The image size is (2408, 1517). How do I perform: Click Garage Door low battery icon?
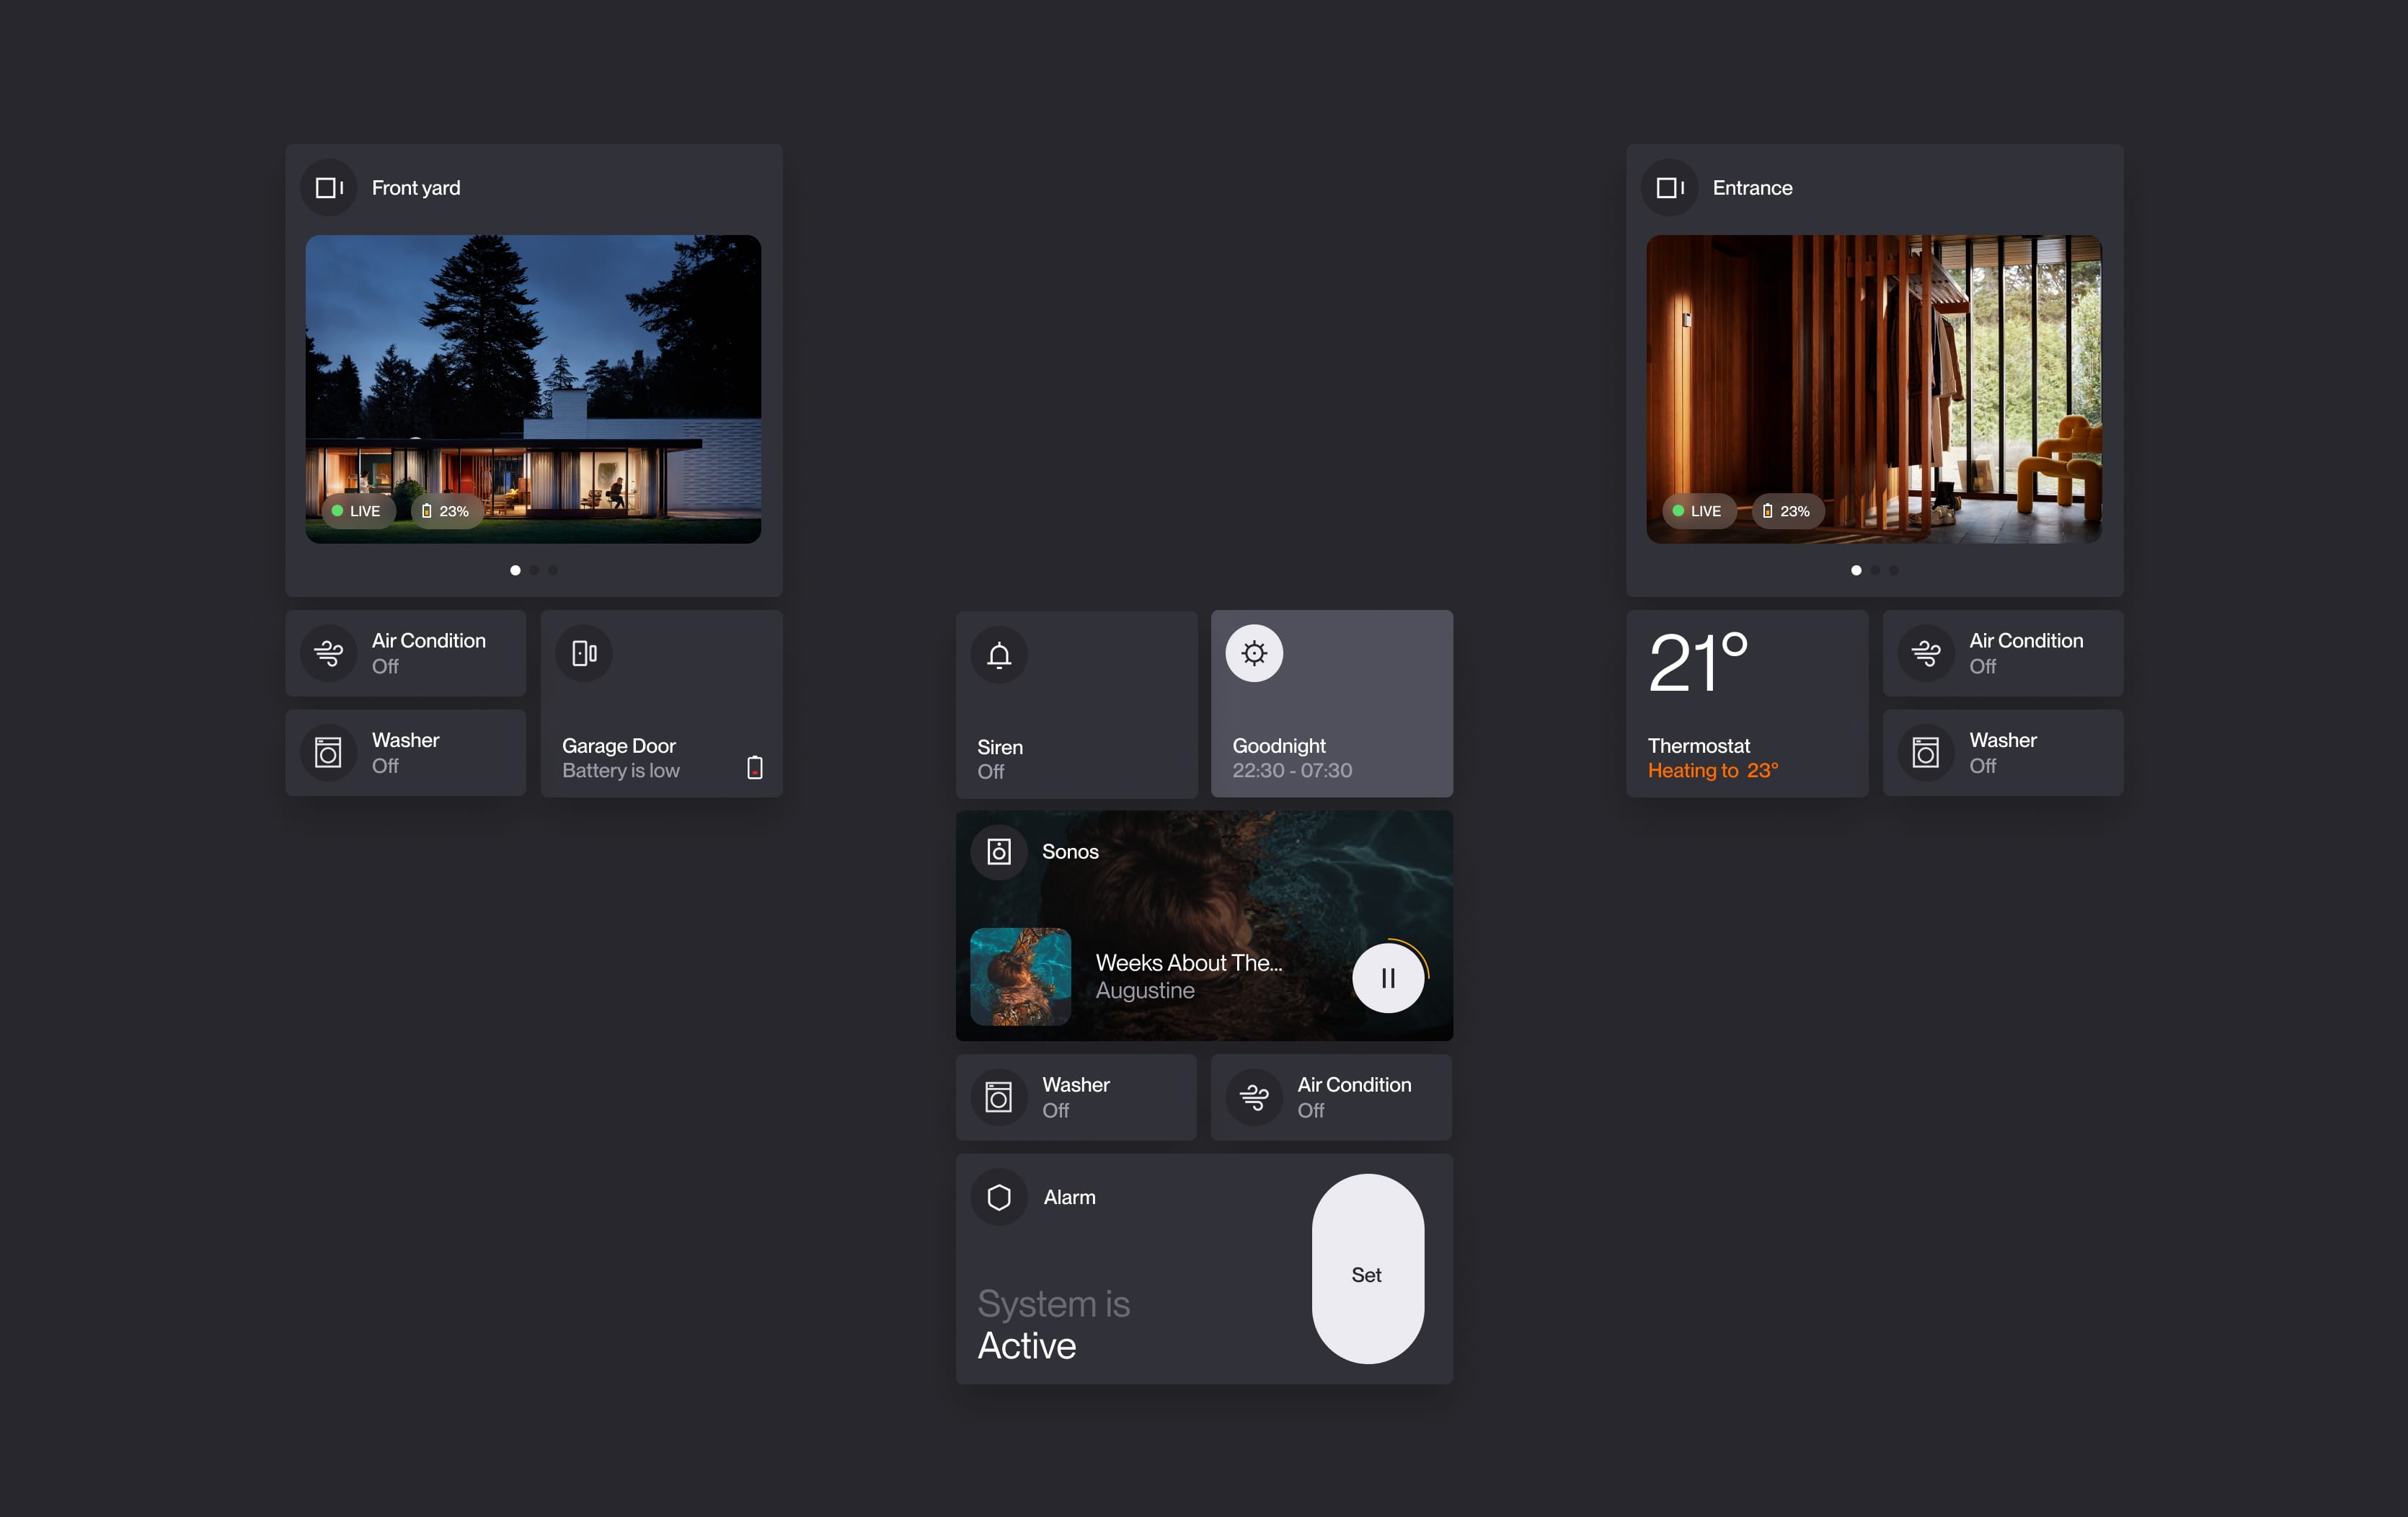(755, 767)
